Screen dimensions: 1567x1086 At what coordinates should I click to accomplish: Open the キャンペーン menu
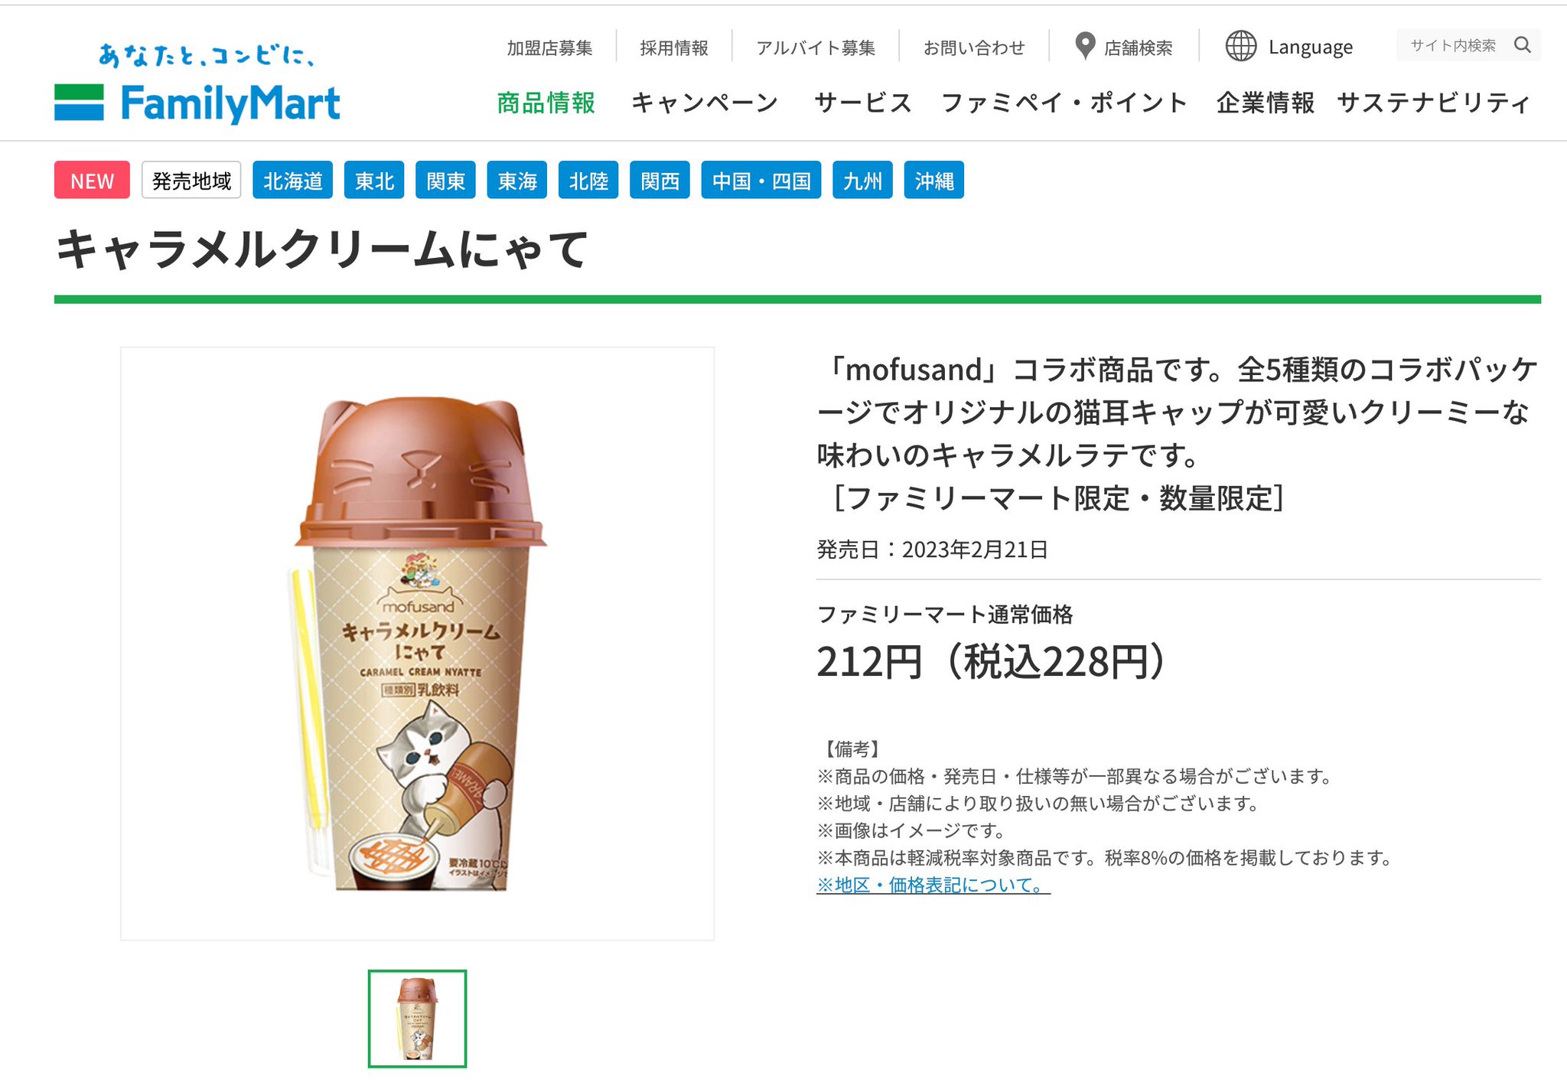tap(705, 103)
